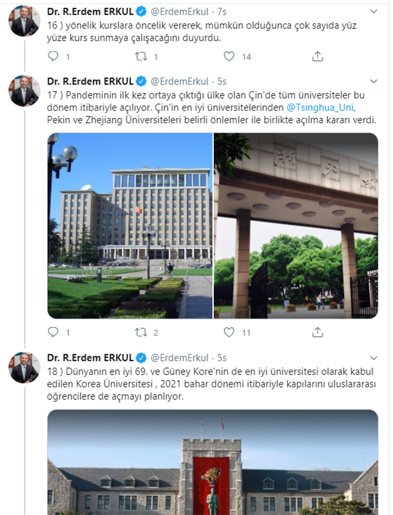Open options chevron on tweet 18
The width and height of the screenshot is (393, 515).
click(373, 358)
